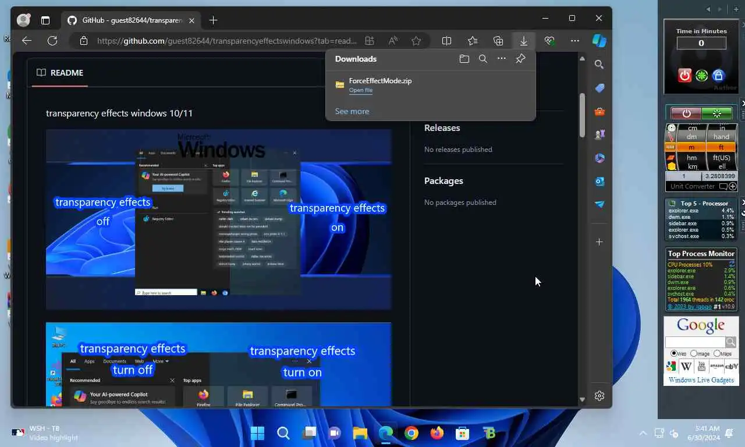Enable split screen view icon
Viewport: 745px width, 447px height.
tap(447, 41)
